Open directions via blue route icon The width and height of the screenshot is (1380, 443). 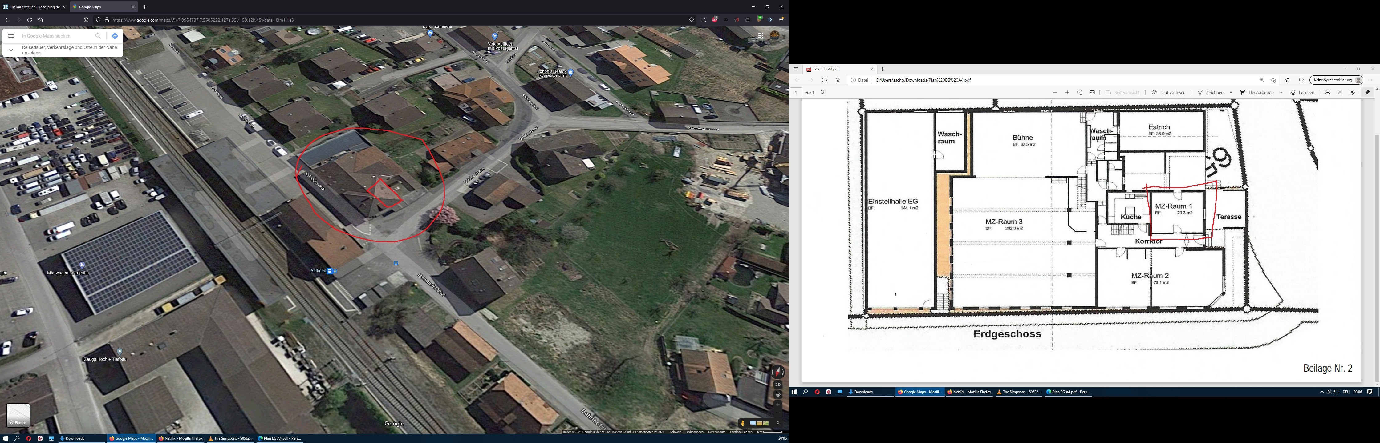(115, 36)
